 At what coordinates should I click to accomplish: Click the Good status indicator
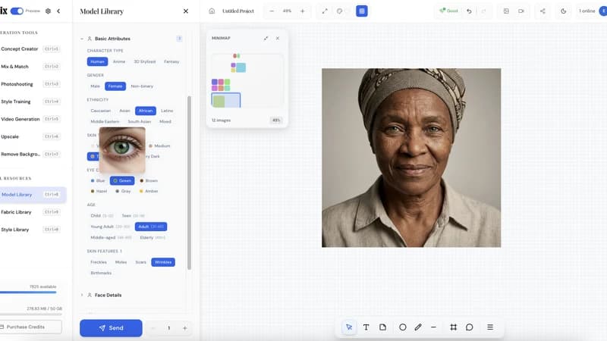pos(448,11)
